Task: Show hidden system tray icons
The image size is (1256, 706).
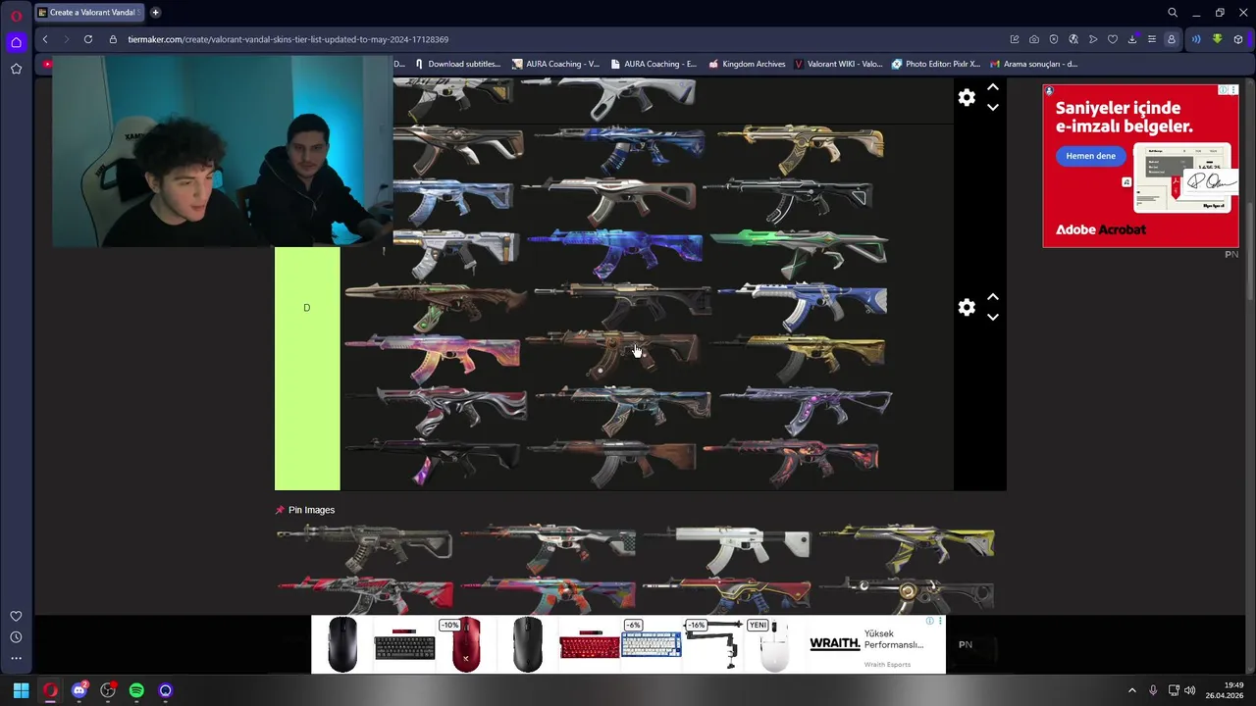Action: 1131,690
